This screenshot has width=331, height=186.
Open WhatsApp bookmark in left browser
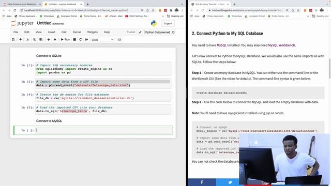(x=47, y=16)
